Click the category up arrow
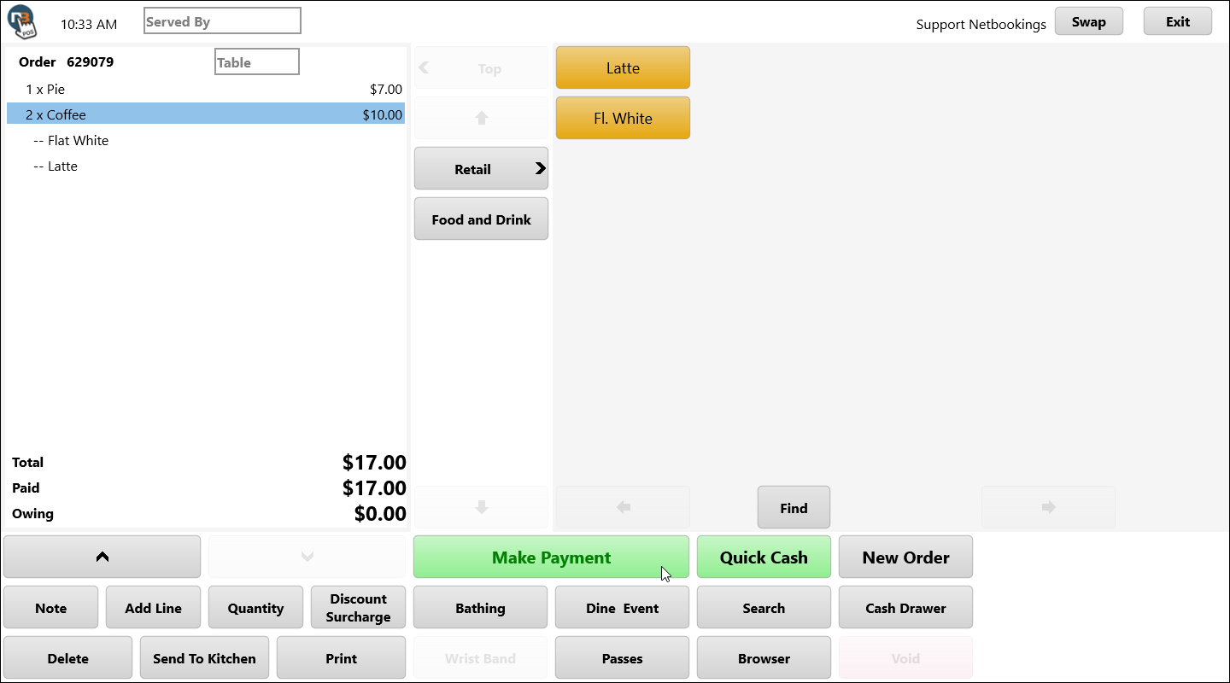Viewport: 1230px width, 683px height. [481, 119]
